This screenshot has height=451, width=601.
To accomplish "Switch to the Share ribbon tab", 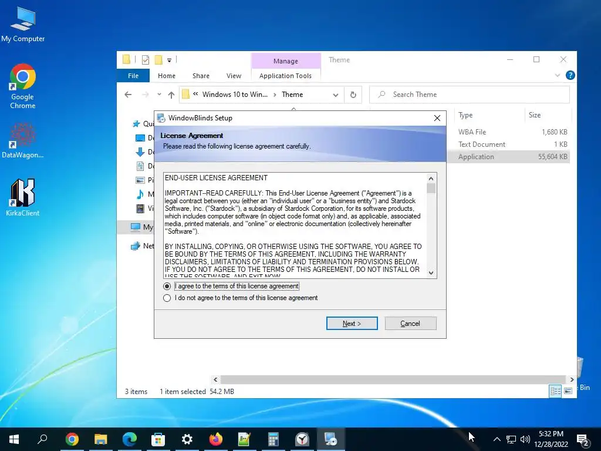I will [201, 76].
